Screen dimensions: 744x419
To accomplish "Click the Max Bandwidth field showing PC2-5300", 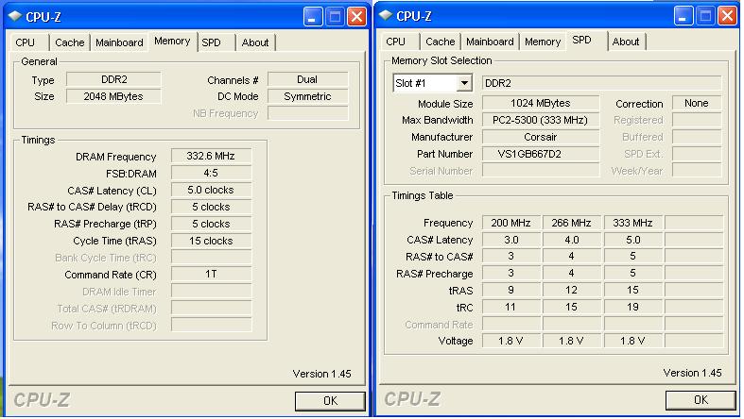I will [x=540, y=120].
